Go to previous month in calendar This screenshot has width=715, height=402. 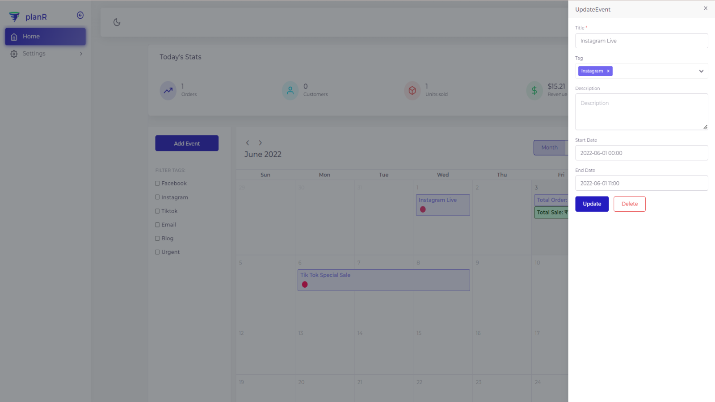click(x=248, y=143)
